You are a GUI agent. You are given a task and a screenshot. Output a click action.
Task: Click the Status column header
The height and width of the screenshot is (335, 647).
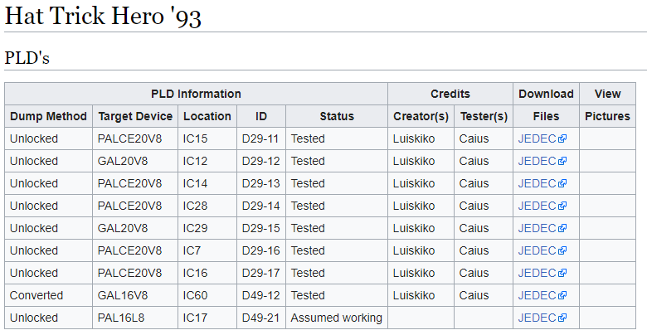[337, 116]
